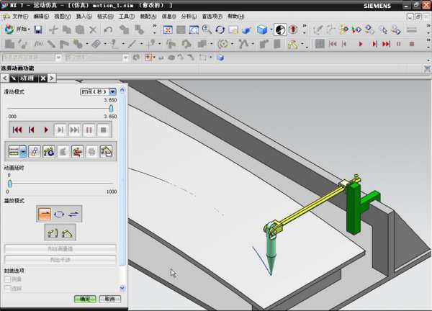Click the Save icon in toolbar

(37, 30)
